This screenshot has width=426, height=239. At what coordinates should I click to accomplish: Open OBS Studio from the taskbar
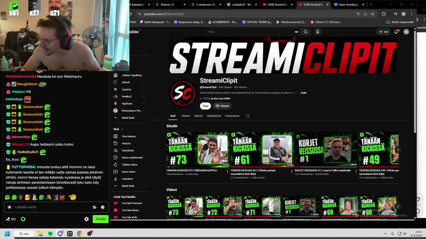click(x=89, y=234)
